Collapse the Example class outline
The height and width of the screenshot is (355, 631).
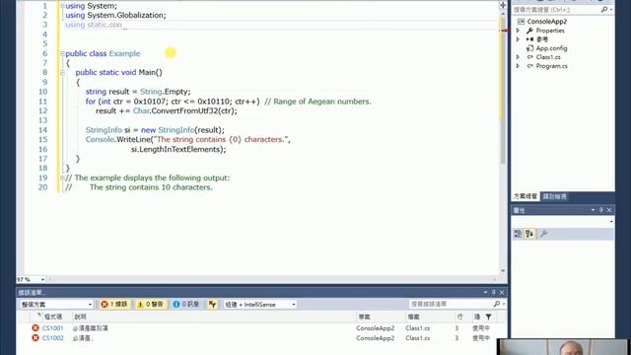pos(62,53)
